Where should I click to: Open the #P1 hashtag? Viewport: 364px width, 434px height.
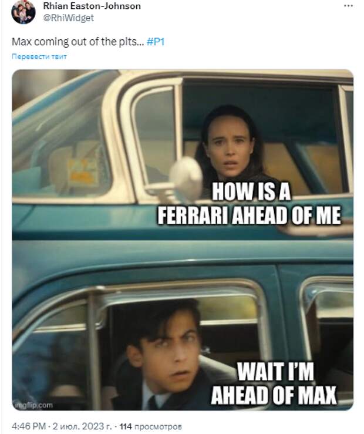pyautogui.click(x=156, y=42)
